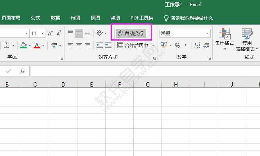Open font color dropdown arrow

point(43,45)
